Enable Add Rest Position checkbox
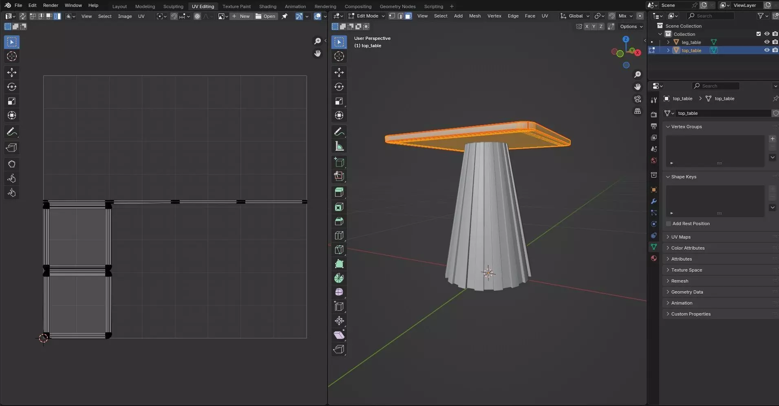The width and height of the screenshot is (779, 406). click(x=669, y=224)
